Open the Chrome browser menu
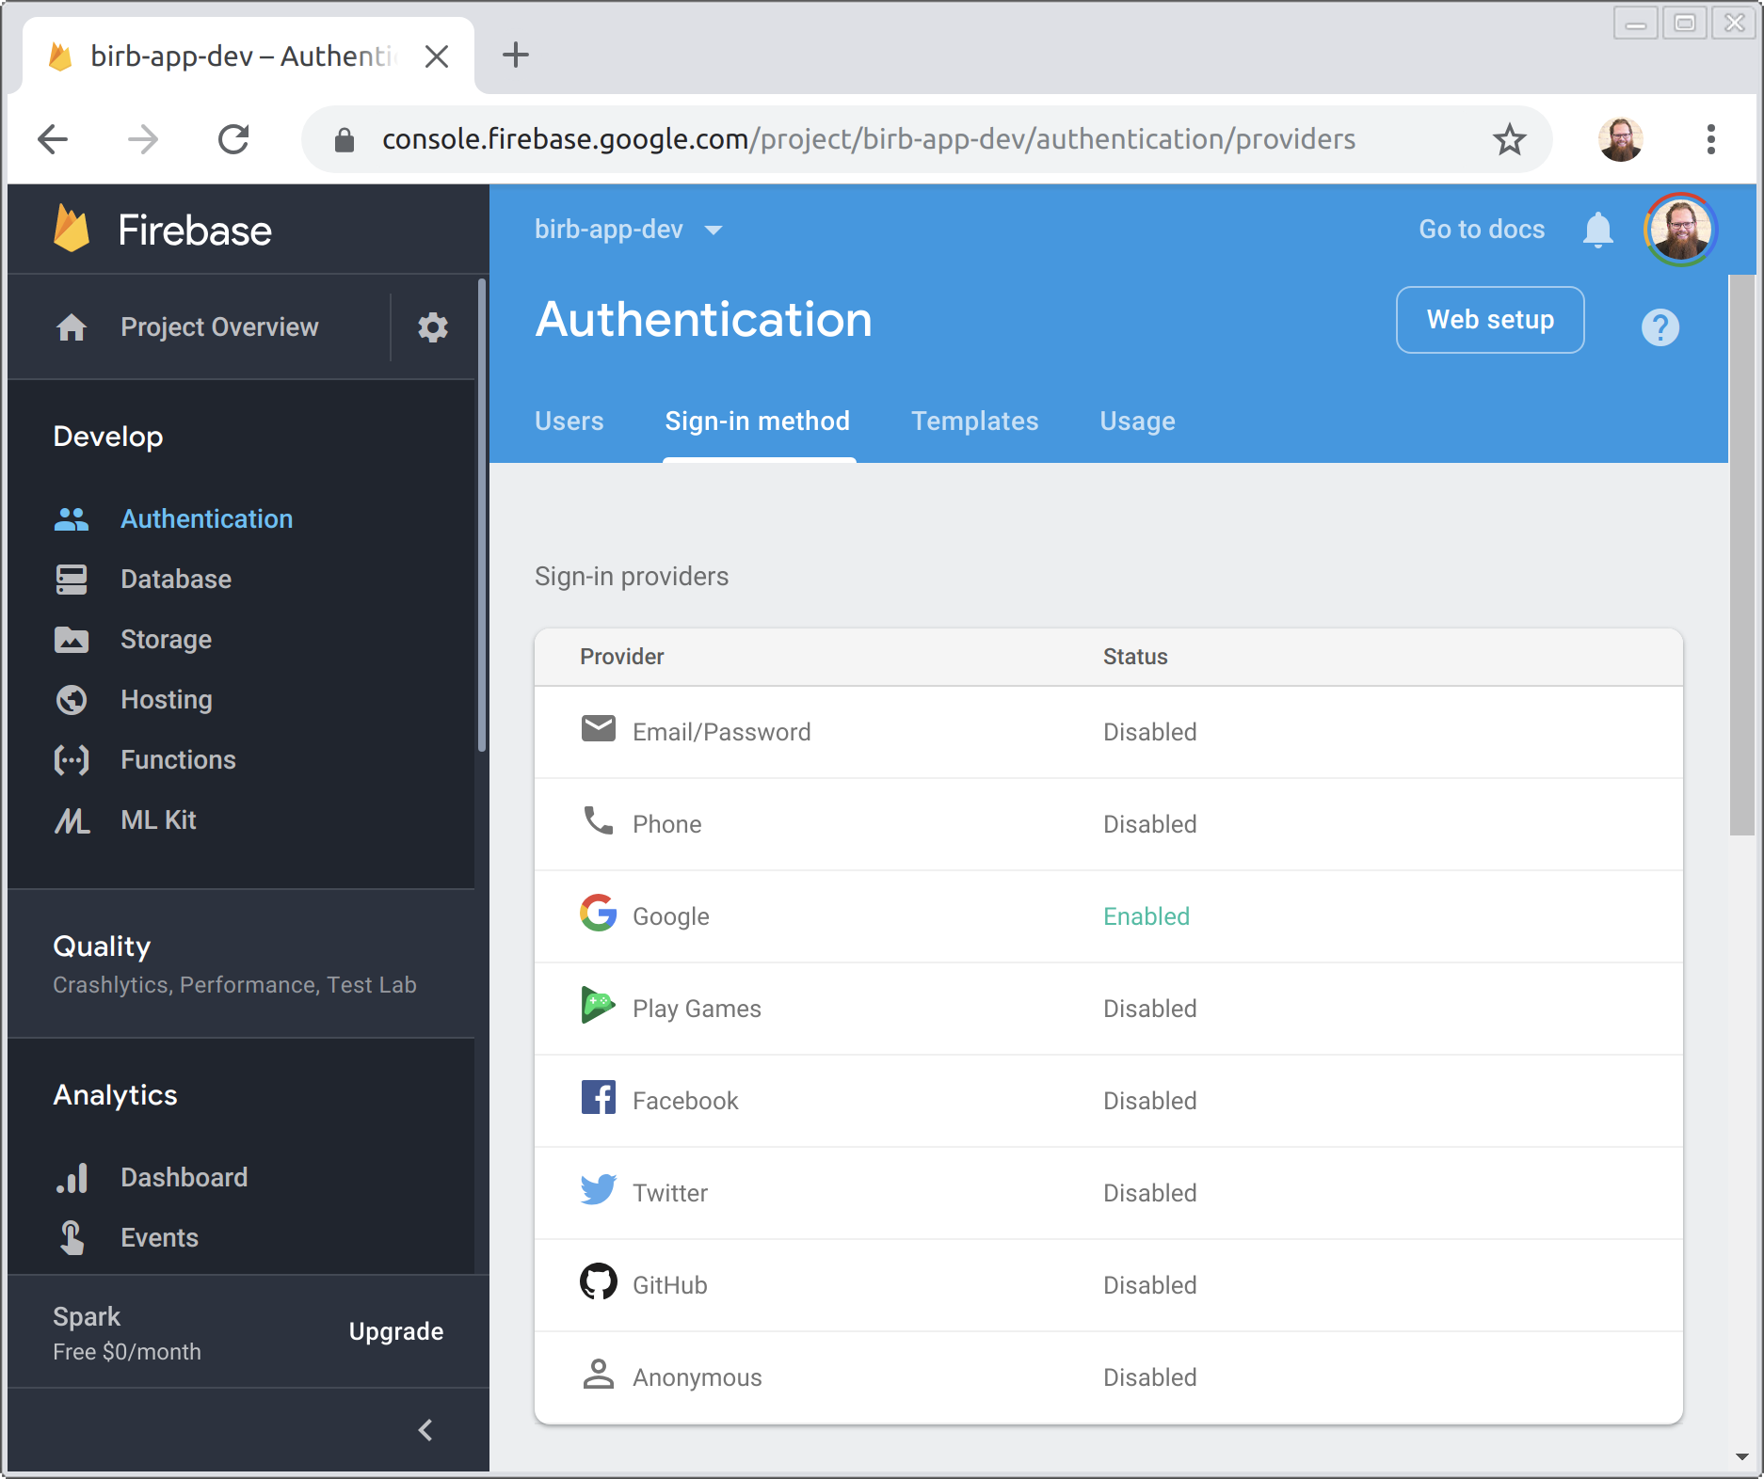Image resolution: width=1764 pixels, height=1479 pixels. 1711,138
